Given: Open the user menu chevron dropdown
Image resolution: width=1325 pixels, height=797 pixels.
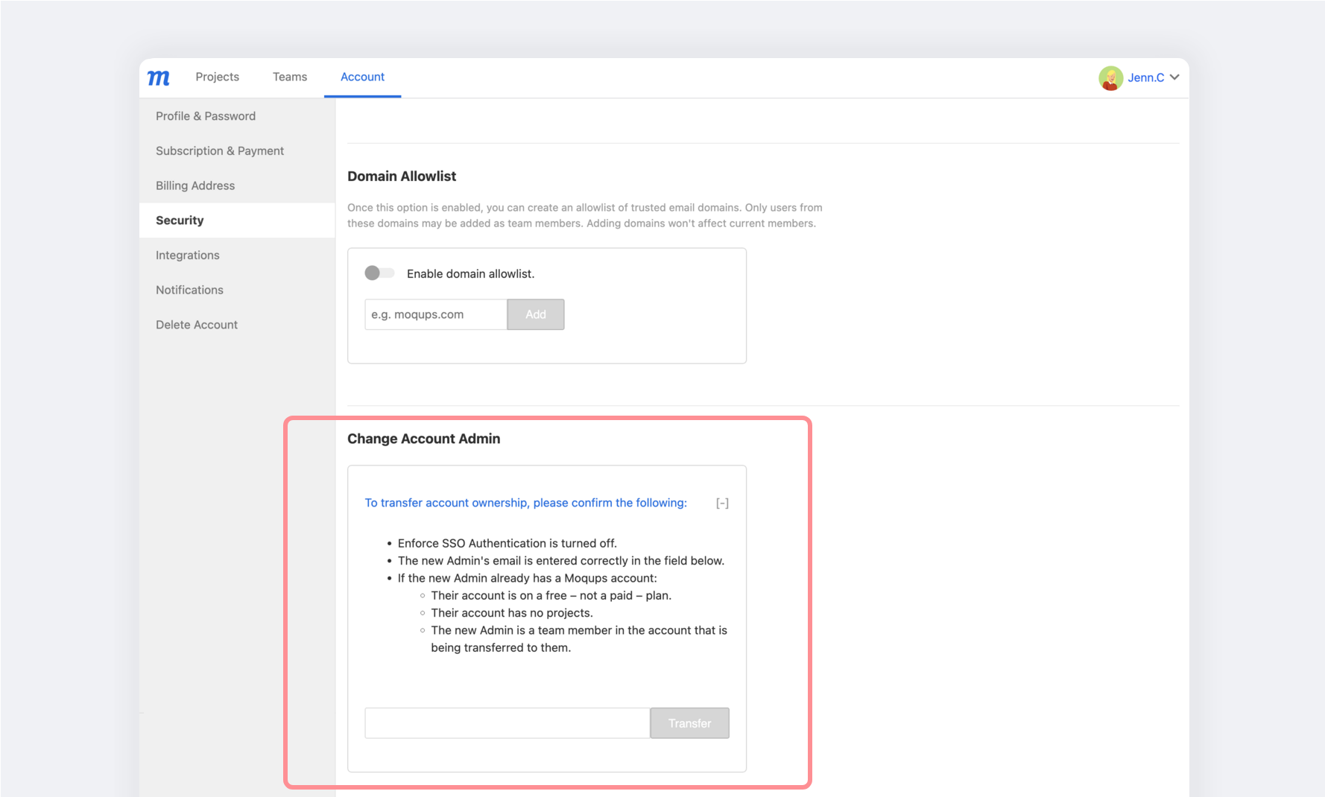Looking at the screenshot, I should [x=1175, y=77].
